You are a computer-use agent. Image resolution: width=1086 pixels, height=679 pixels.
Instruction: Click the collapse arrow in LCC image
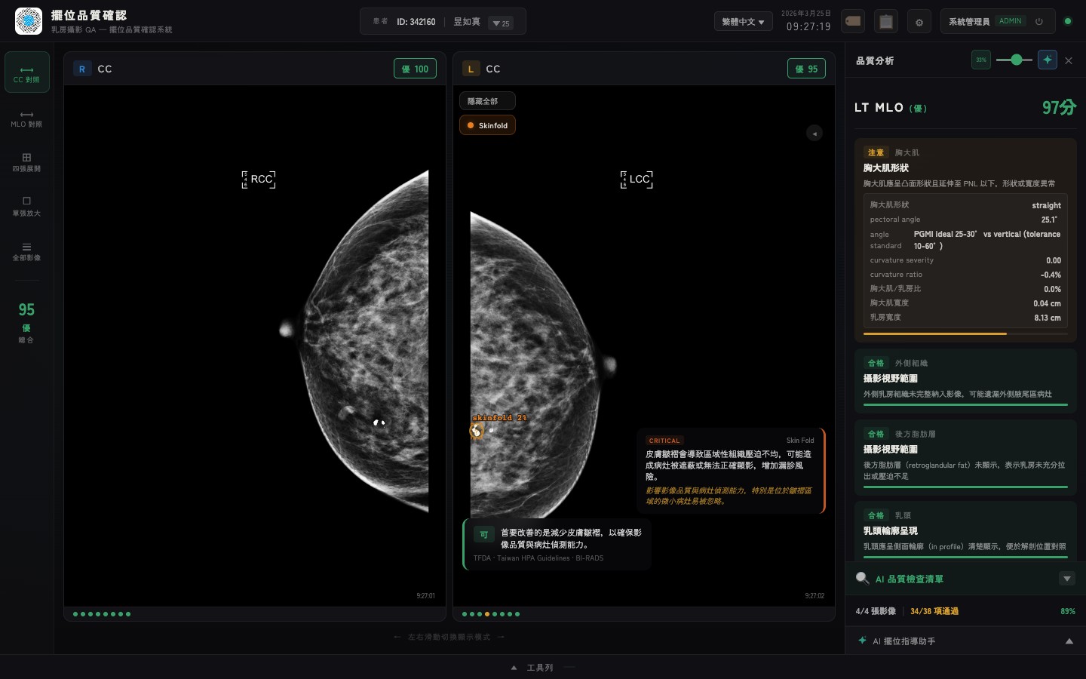(x=814, y=134)
